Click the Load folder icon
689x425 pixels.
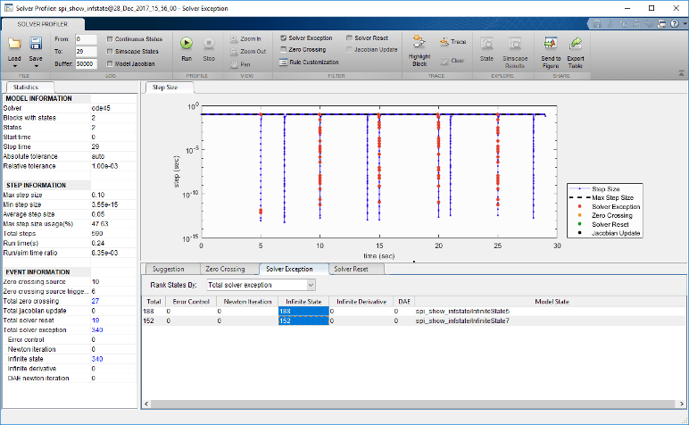click(14, 43)
